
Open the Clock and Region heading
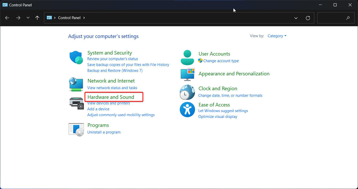click(x=218, y=88)
